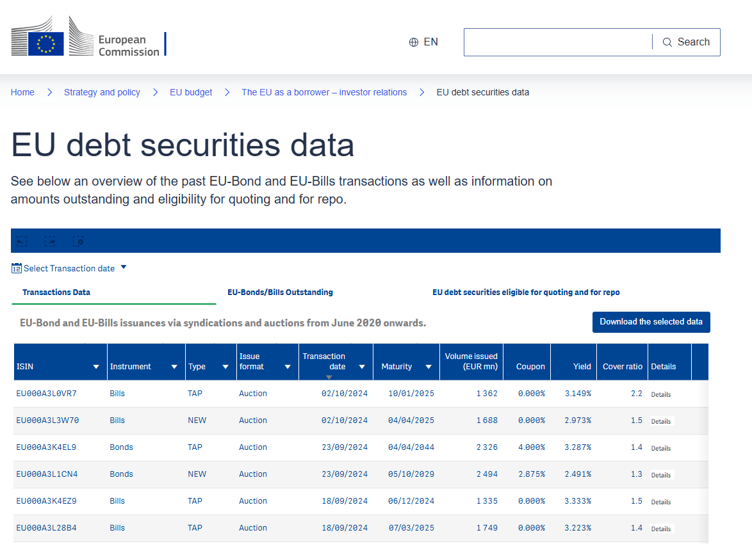Click ISIN cell EU000A3K4EZ9
752x544 pixels.
(x=47, y=501)
